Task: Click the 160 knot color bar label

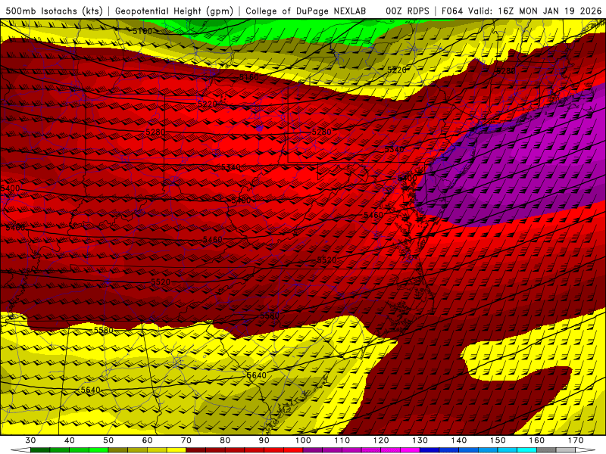Action: tap(537, 440)
